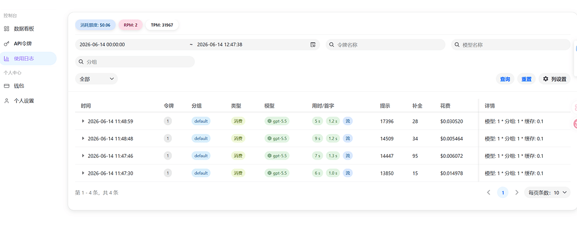Click 流 stream tag in 11:47:46 row

(x=348, y=156)
